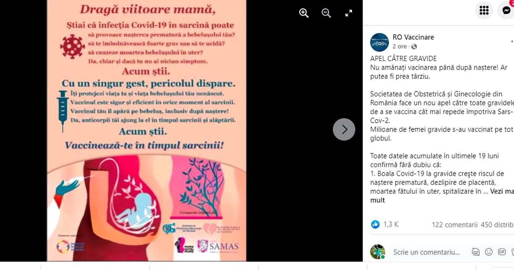Go to the next photo
Screen dimensions: 514x270
344,130
